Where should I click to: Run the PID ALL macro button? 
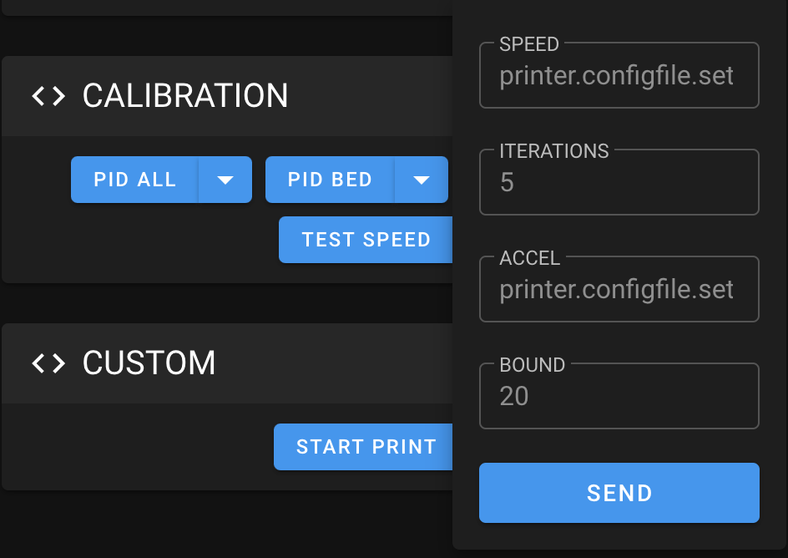(134, 180)
